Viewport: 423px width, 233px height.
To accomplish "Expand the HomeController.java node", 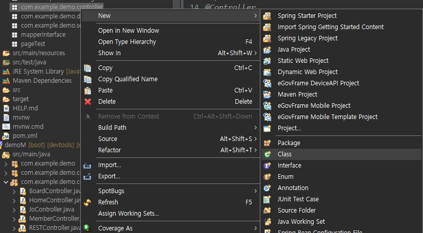I will pos(14,201).
